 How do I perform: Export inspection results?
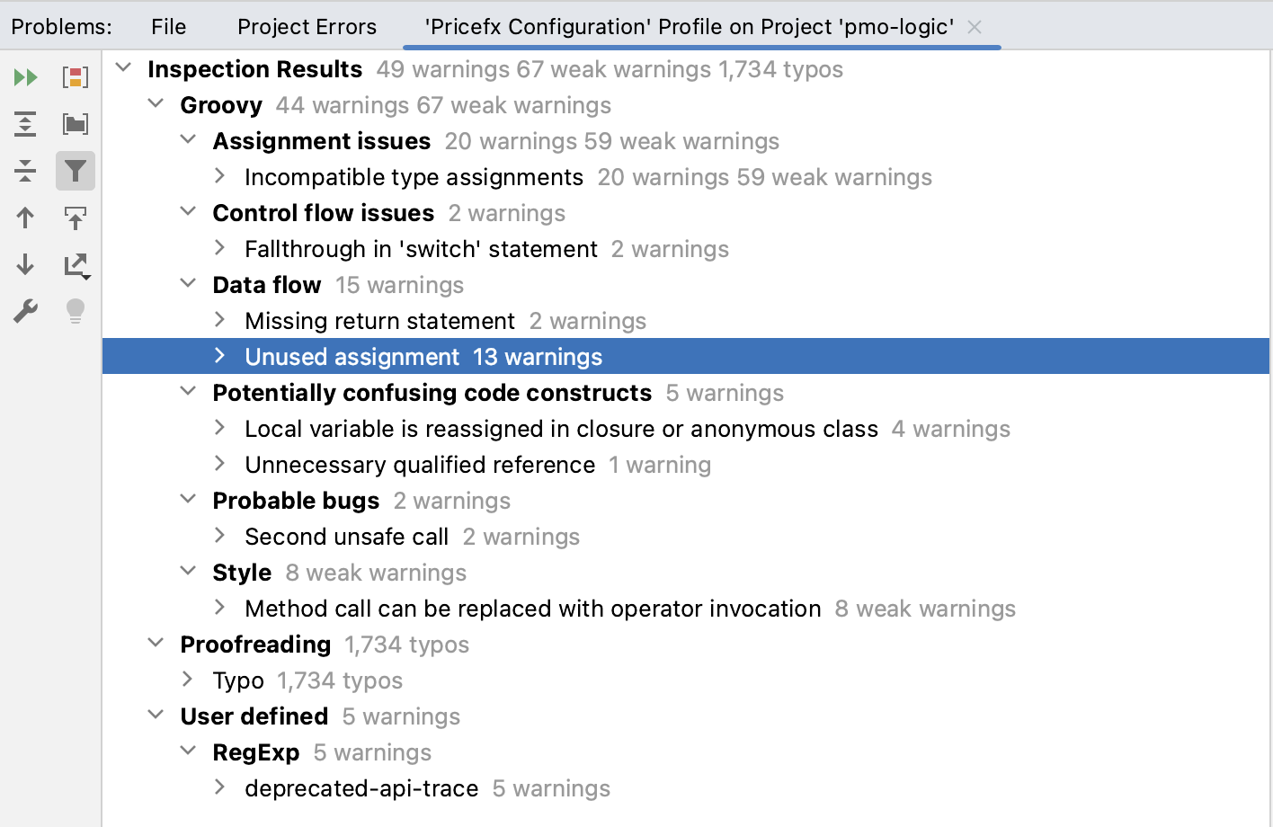(x=76, y=266)
